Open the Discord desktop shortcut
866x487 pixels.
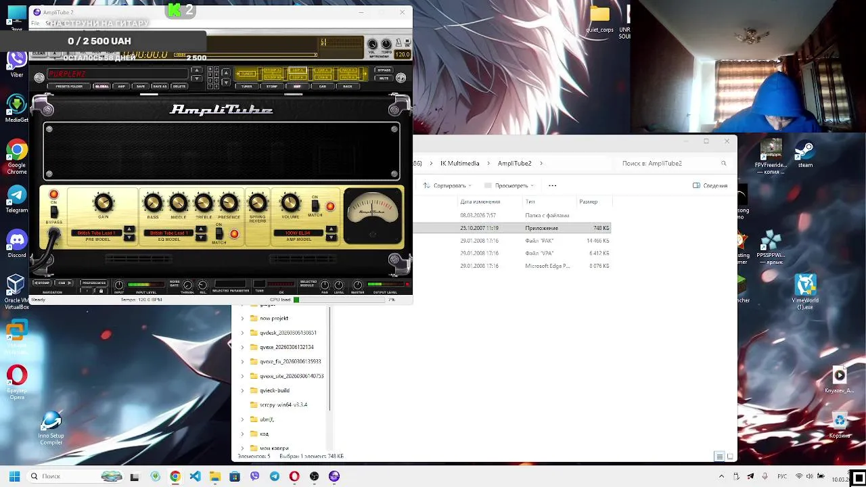[16, 243]
